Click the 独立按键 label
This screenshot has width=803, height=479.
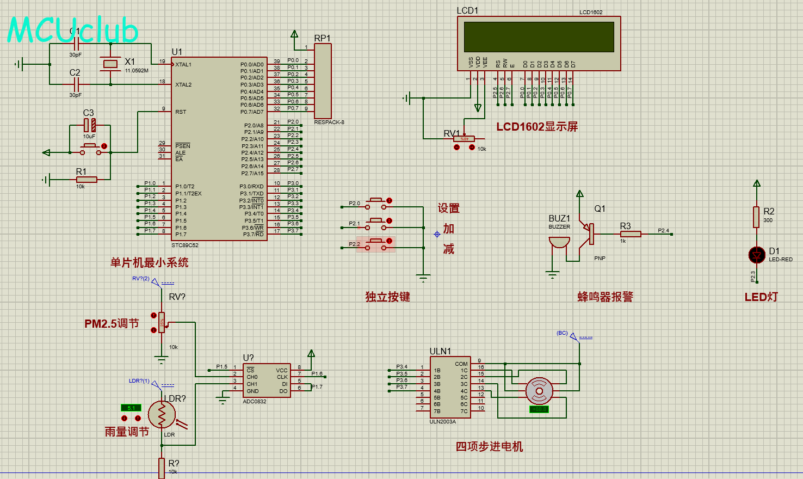point(387,297)
